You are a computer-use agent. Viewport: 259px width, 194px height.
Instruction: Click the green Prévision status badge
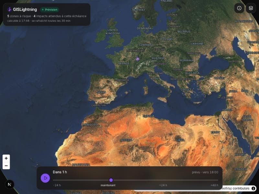[x=50, y=10]
